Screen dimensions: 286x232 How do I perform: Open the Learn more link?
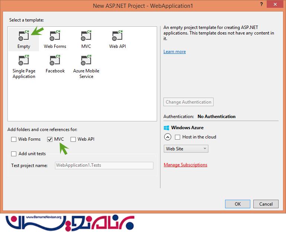click(175, 52)
